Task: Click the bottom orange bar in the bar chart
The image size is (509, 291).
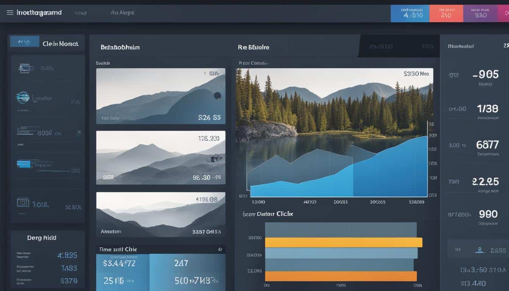Action: pos(340,276)
